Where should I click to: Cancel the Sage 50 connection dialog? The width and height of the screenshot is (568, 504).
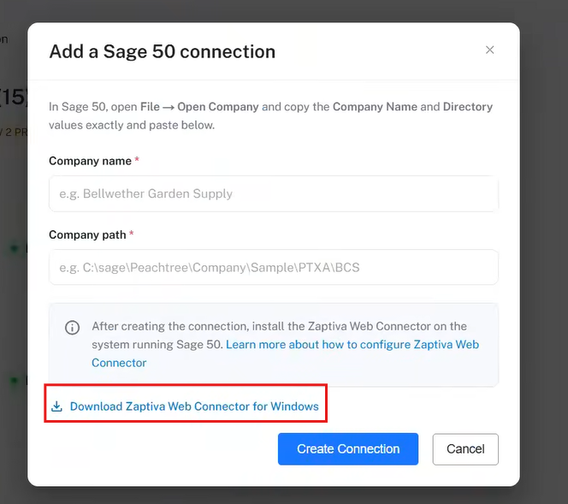(465, 449)
